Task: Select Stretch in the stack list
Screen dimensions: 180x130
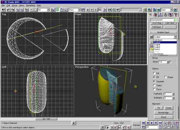Action: [x=165, y=49]
